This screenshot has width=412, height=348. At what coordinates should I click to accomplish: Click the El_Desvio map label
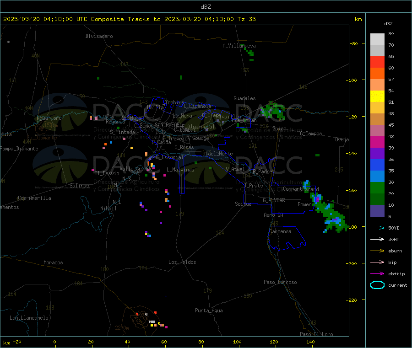(107, 173)
